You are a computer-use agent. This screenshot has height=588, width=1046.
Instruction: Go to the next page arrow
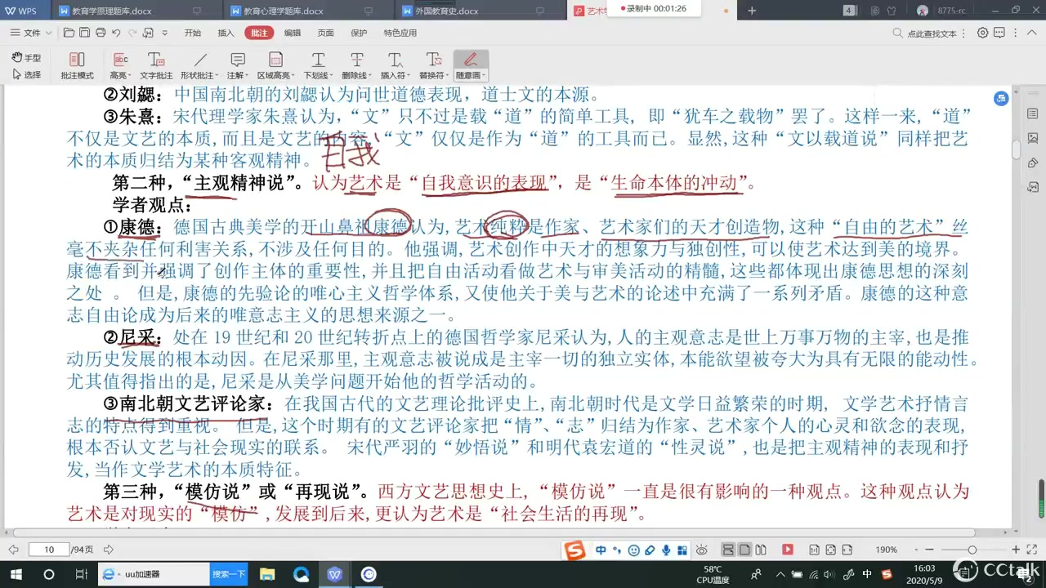click(x=109, y=550)
